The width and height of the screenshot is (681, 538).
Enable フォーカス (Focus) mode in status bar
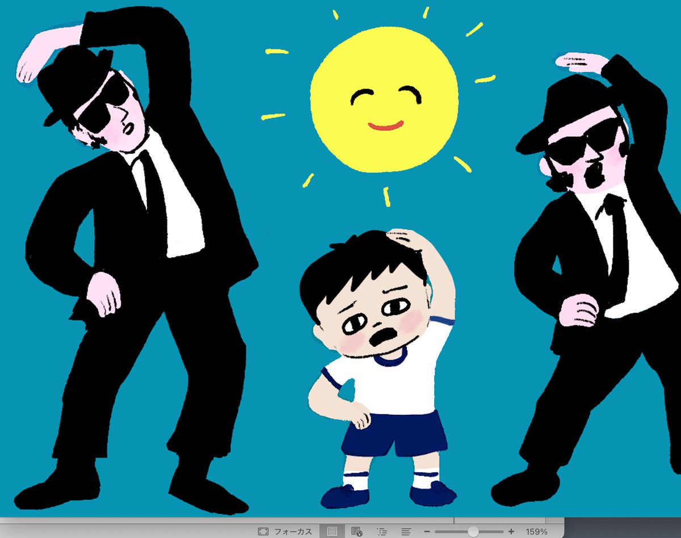click(285, 532)
